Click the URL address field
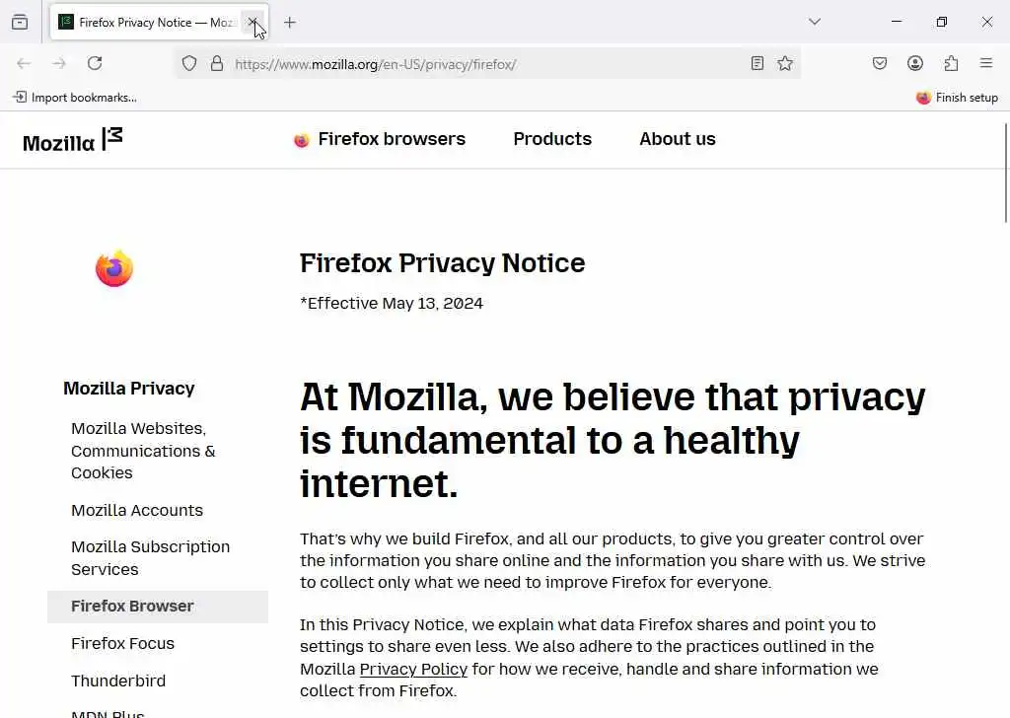1010x718 pixels. coord(483,64)
